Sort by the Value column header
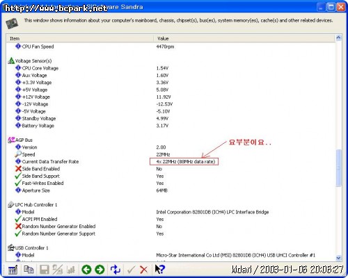Screen dimensions: 348x278 pyautogui.click(x=244, y=38)
